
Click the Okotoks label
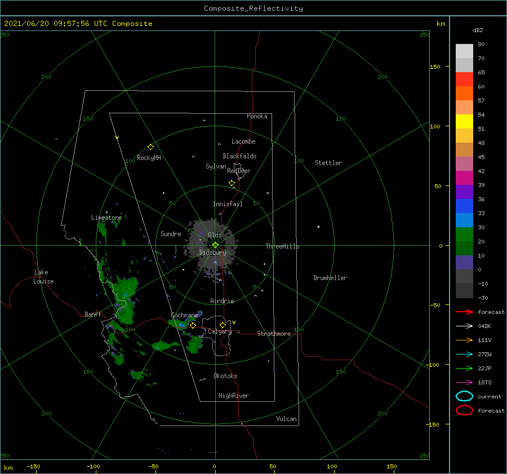point(225,376)
